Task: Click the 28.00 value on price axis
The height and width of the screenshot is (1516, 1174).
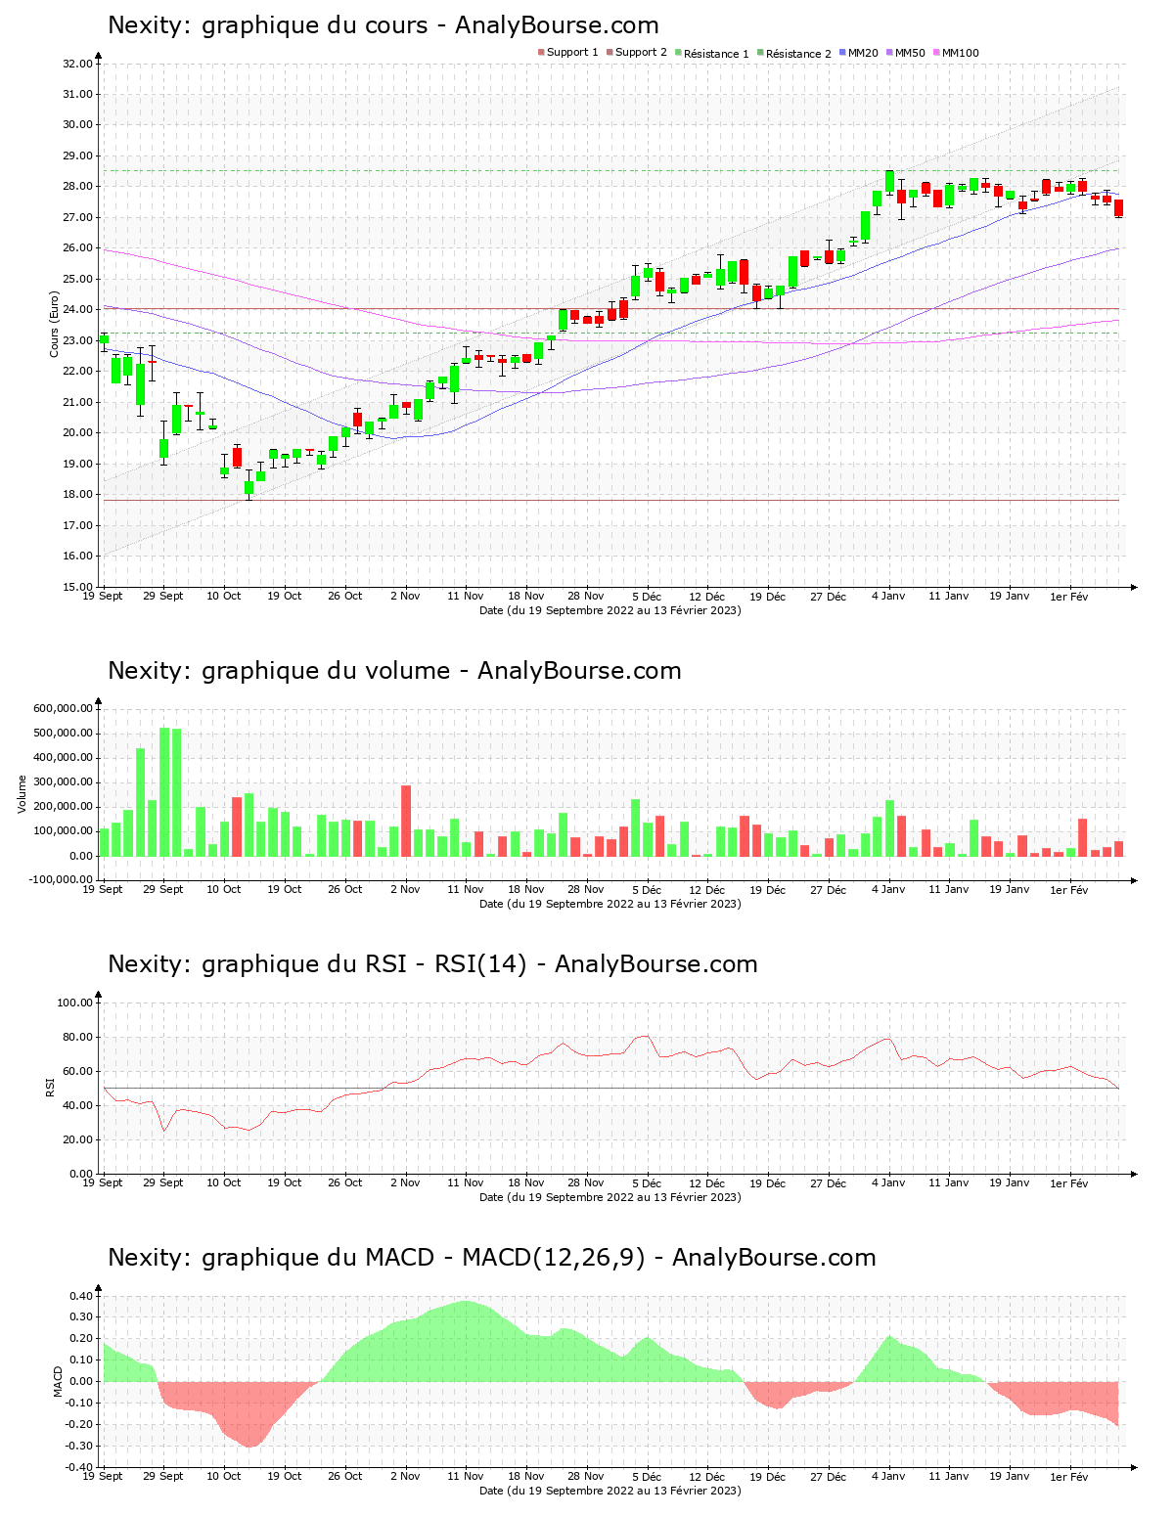Action: (77, 187)
